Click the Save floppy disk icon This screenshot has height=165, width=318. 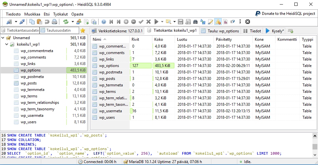[x=181, y=22]
